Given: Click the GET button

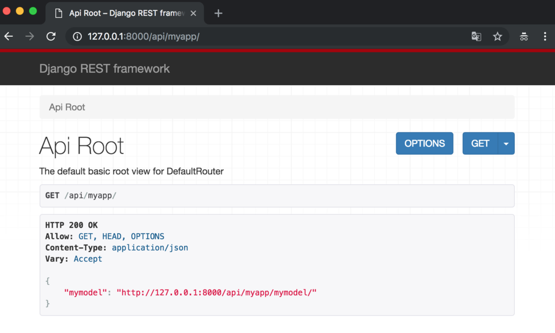Looking at the screenshot, I should (x=480, y=144).
